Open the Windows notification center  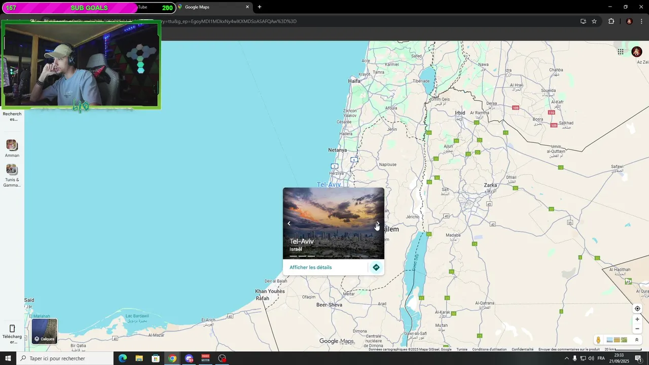coord(638,358)
